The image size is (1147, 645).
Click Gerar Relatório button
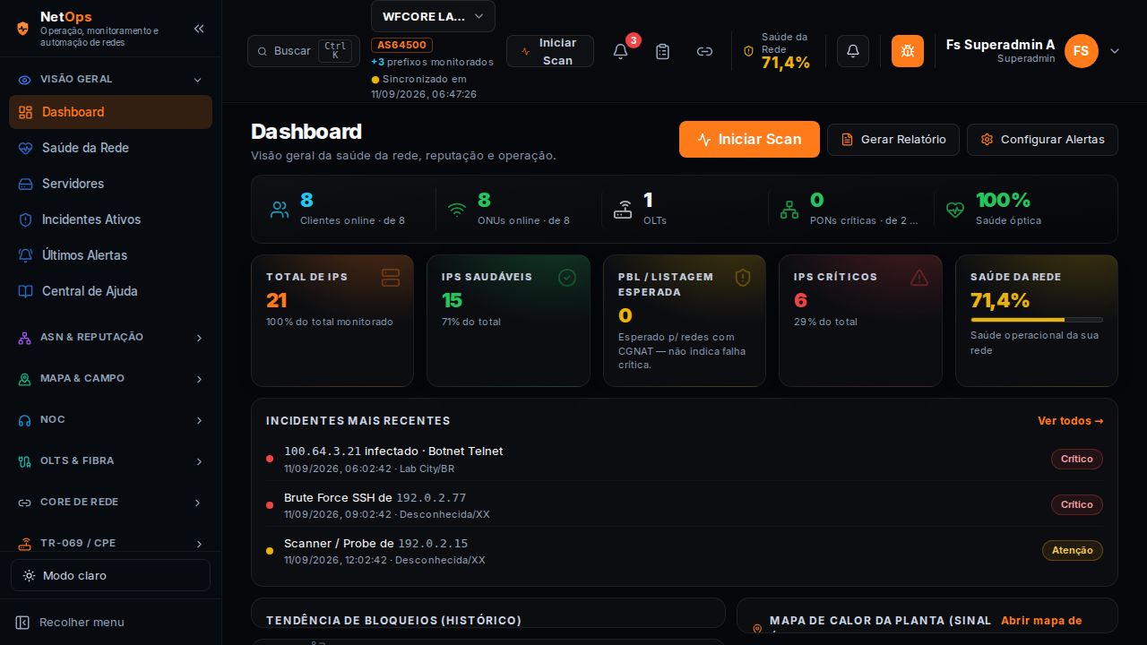(x=893, y=140)
